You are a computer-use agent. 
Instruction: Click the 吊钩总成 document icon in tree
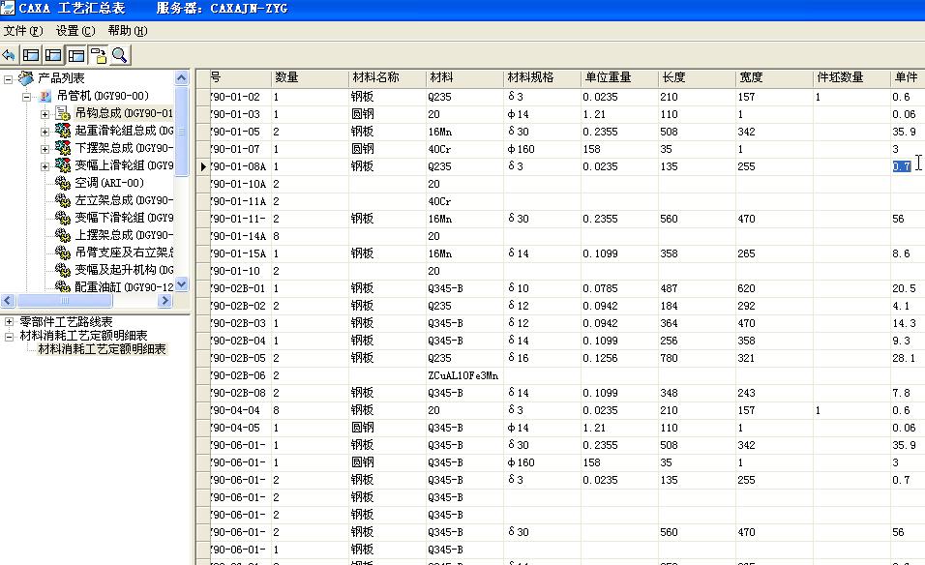(x=63, y=113)
